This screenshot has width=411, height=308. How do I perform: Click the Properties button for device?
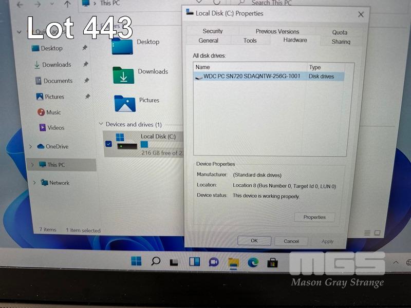point(314,217)
